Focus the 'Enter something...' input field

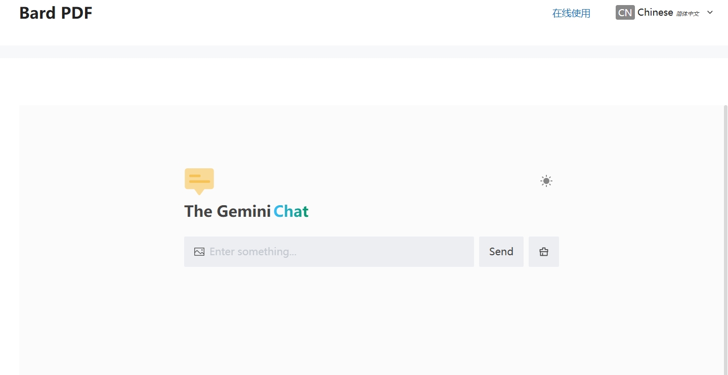point(329,252)
